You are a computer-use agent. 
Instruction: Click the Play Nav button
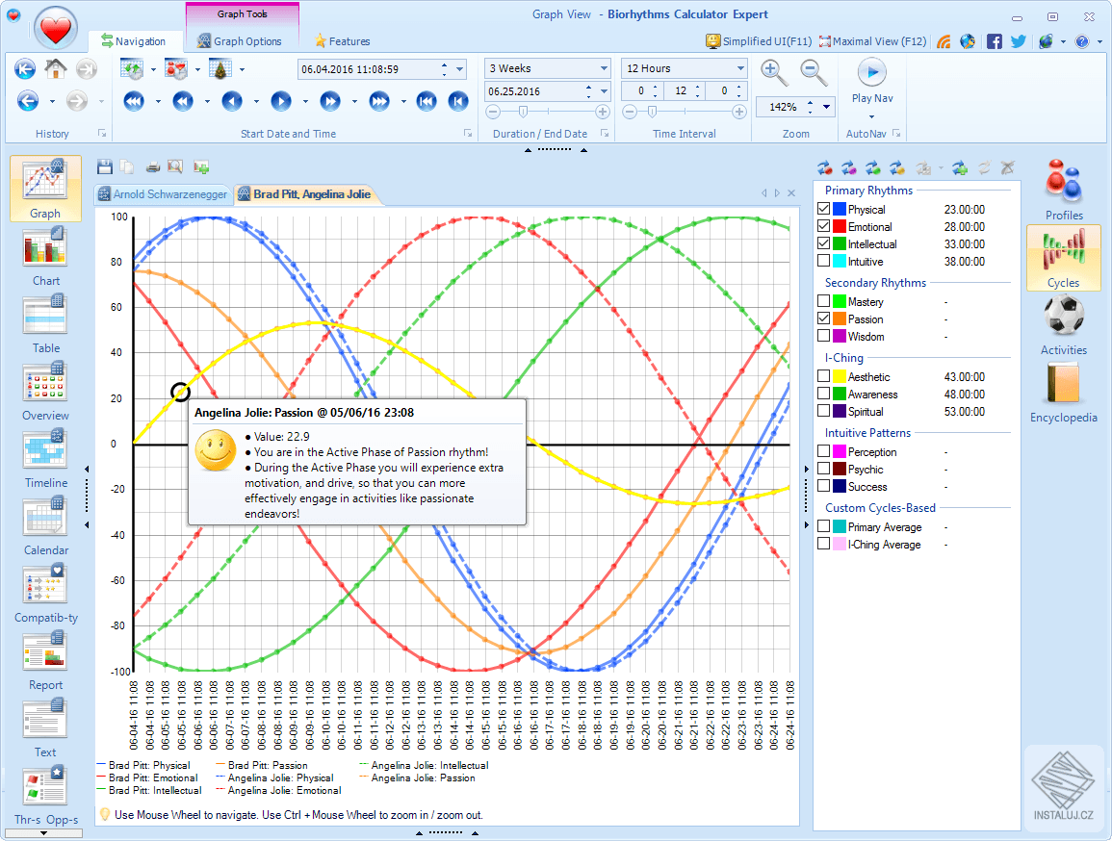872,83
